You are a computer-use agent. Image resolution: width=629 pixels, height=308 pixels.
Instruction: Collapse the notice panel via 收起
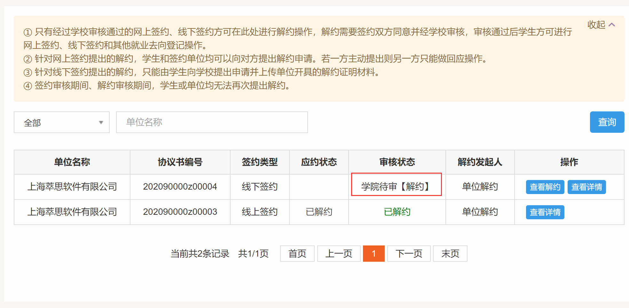601,25
